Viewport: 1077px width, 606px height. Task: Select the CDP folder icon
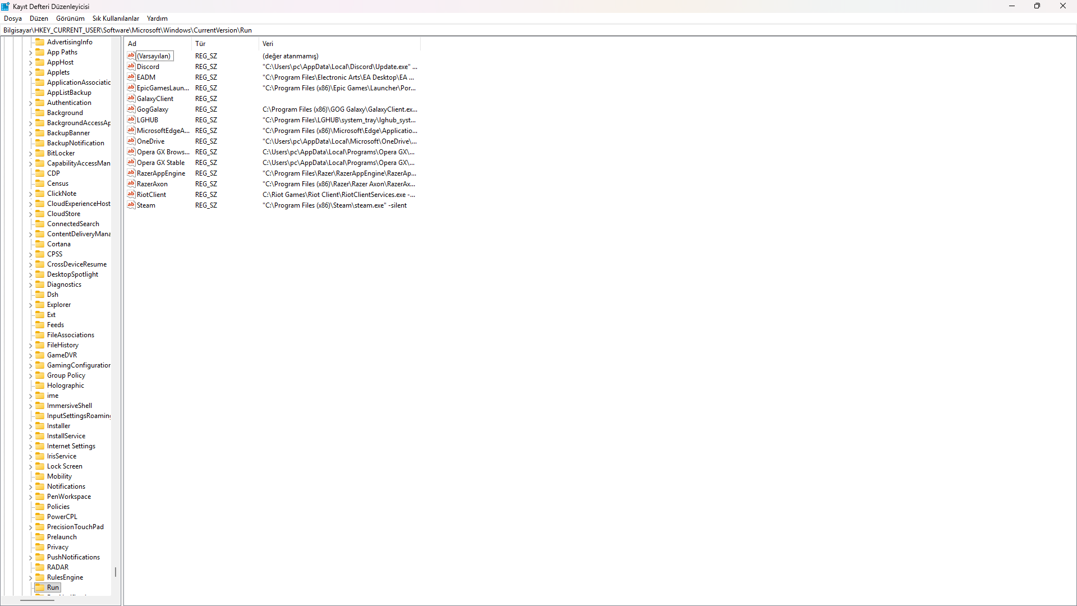tap(40, 173)
